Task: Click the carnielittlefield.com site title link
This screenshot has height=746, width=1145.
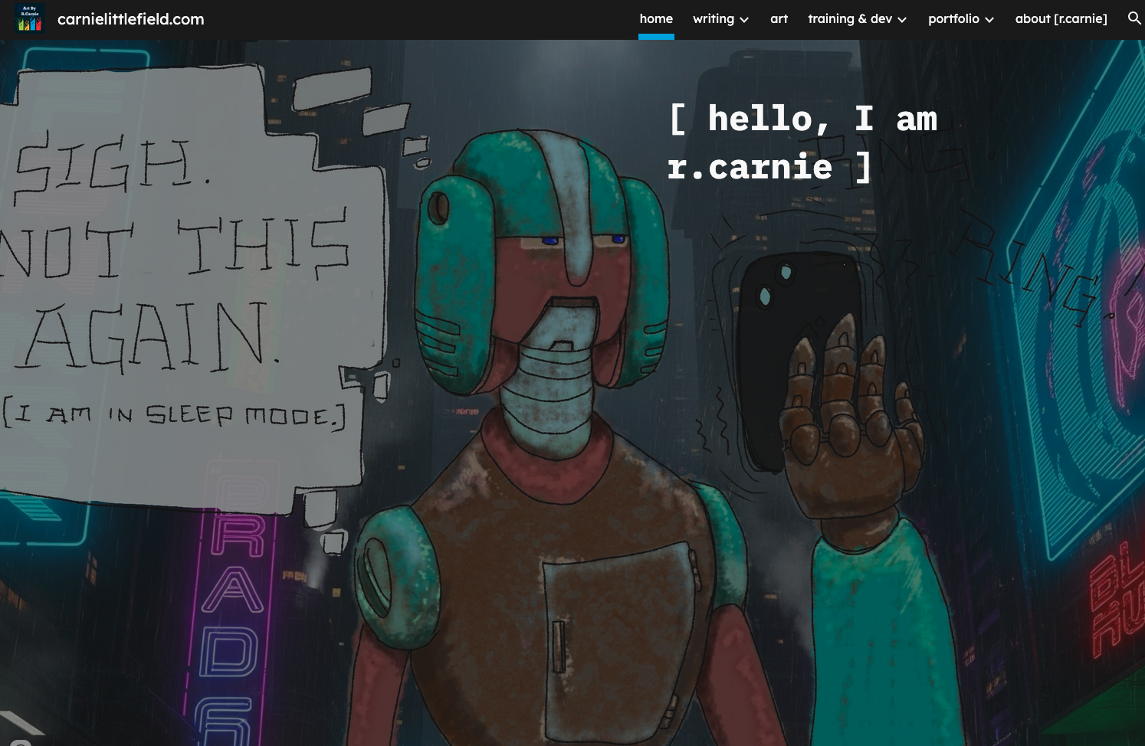Action: pyautogui.click(x=130, y=18)
